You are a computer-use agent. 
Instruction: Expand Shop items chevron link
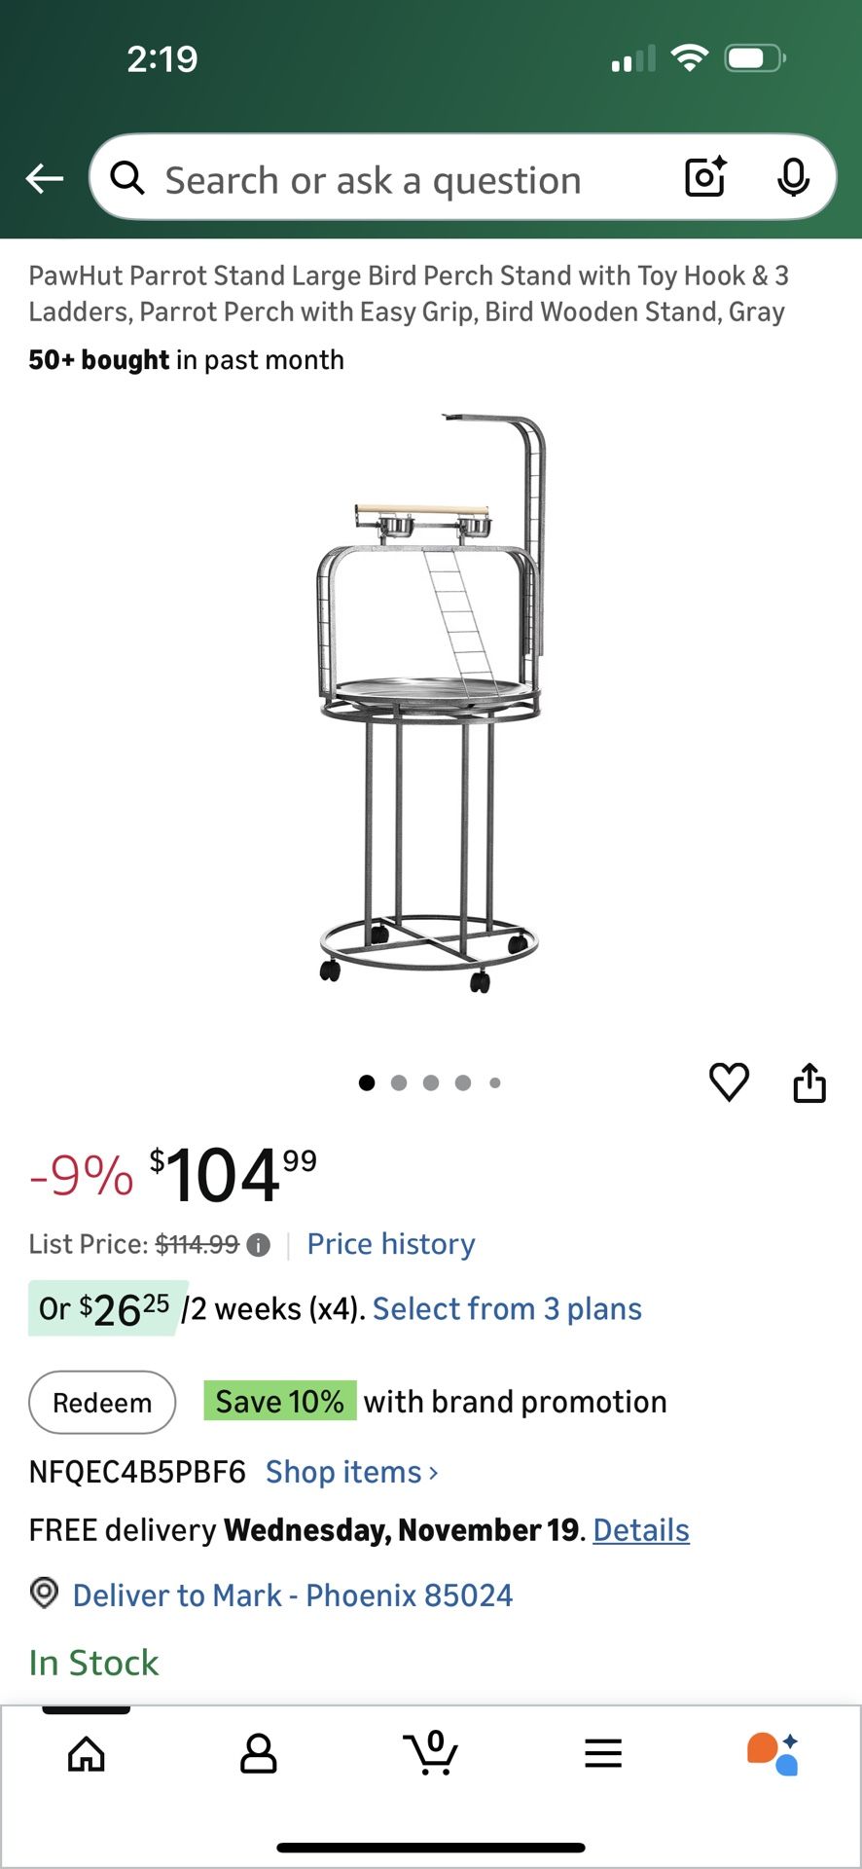[x=352, y=1472]
